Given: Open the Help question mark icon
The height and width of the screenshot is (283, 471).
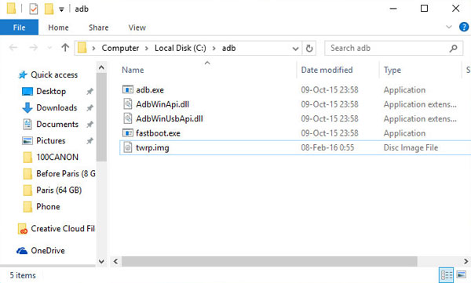Looking at the screenshot, I should 464,27.
